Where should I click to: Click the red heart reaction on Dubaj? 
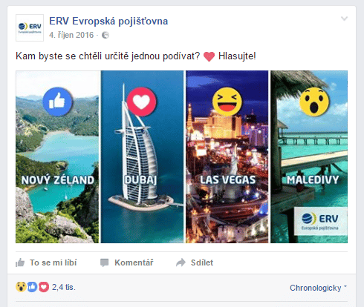point(141,102)
